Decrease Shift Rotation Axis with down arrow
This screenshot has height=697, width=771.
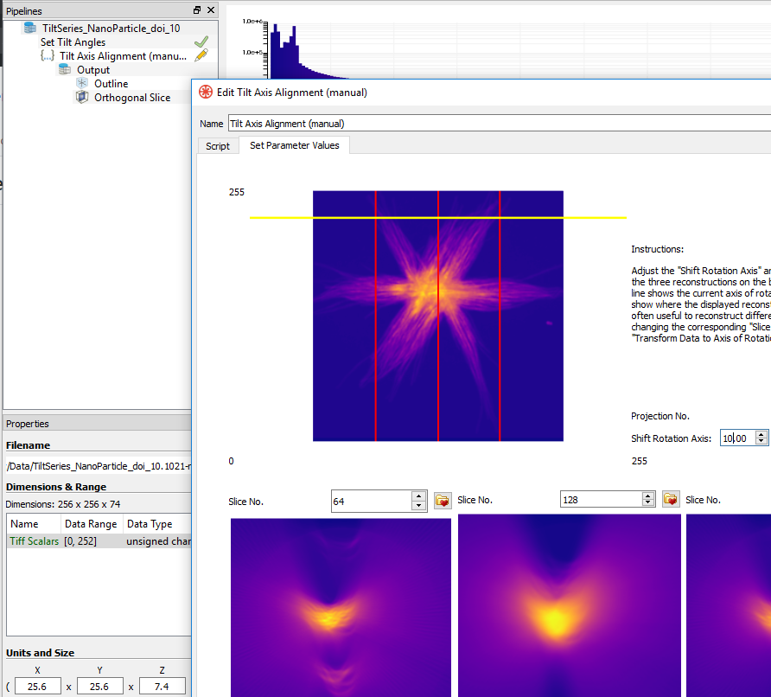point(761,442)
